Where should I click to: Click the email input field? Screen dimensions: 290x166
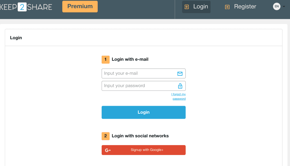click(139, 73)
